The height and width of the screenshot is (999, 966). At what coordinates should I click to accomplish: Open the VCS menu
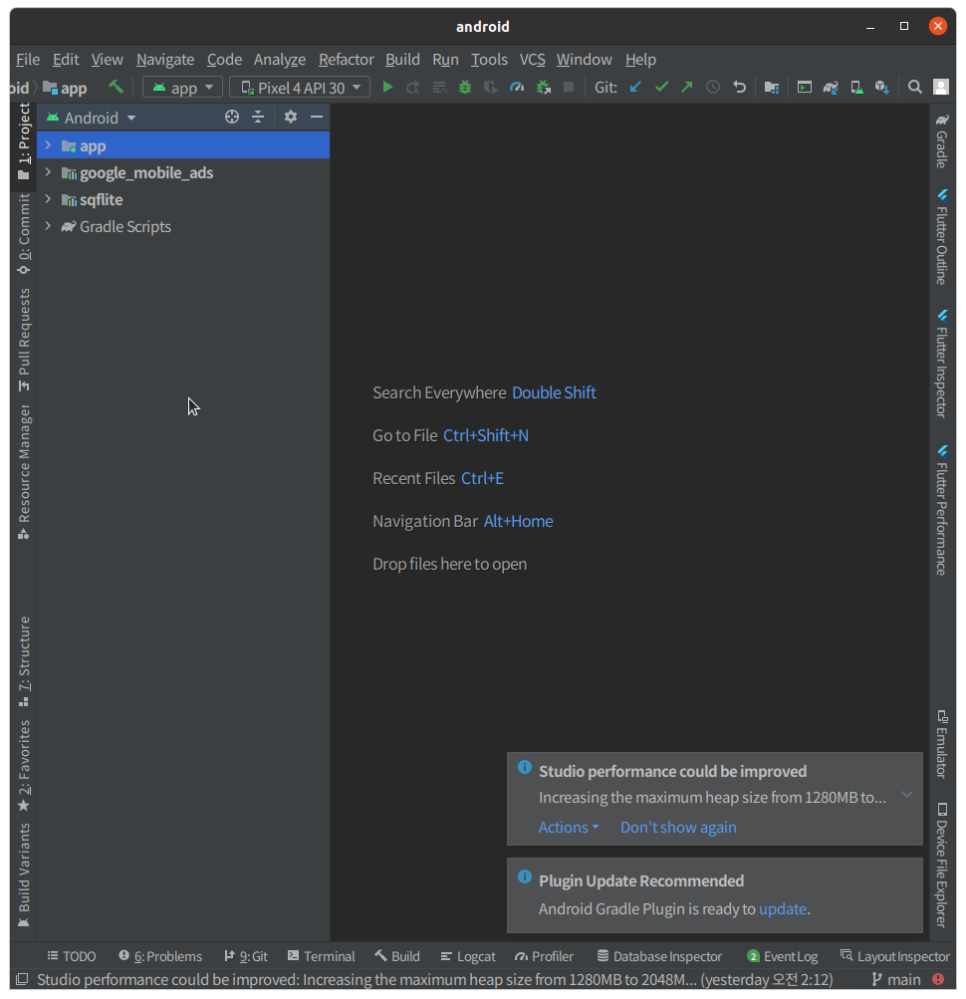[532, 59]
